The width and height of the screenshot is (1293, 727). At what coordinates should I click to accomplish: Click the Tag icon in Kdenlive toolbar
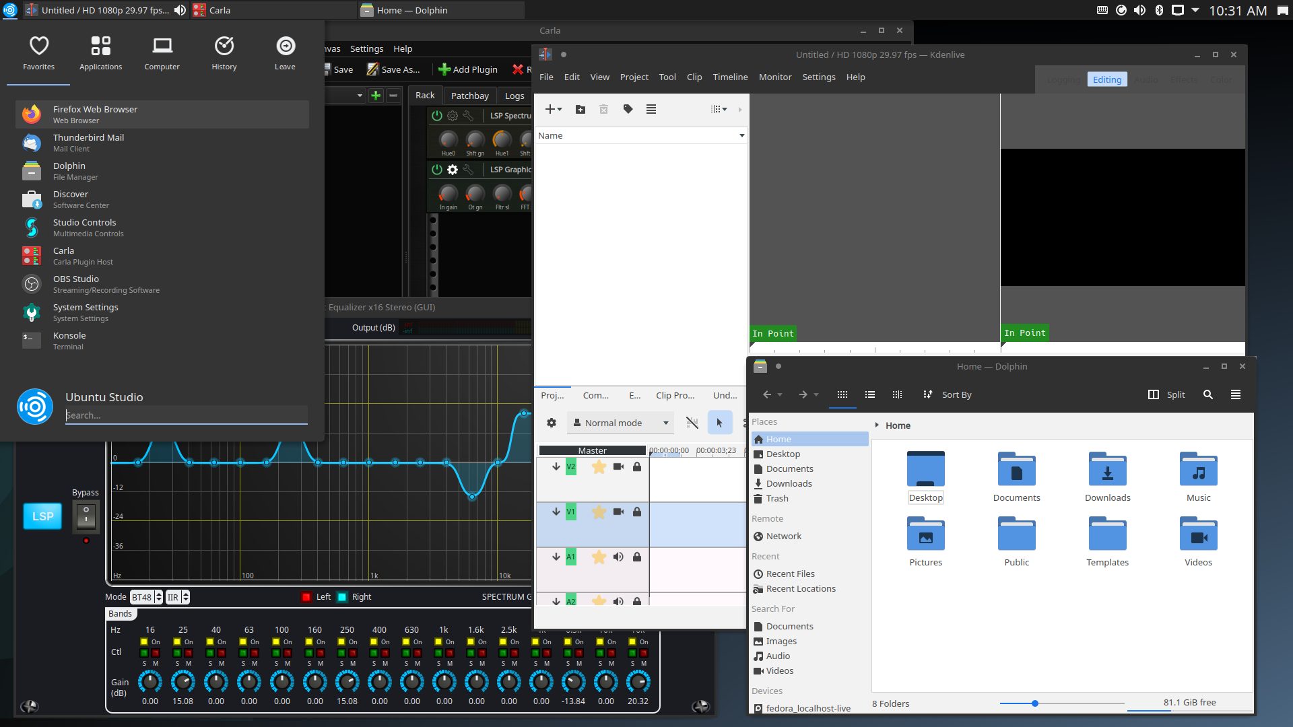tap(628, 108)
